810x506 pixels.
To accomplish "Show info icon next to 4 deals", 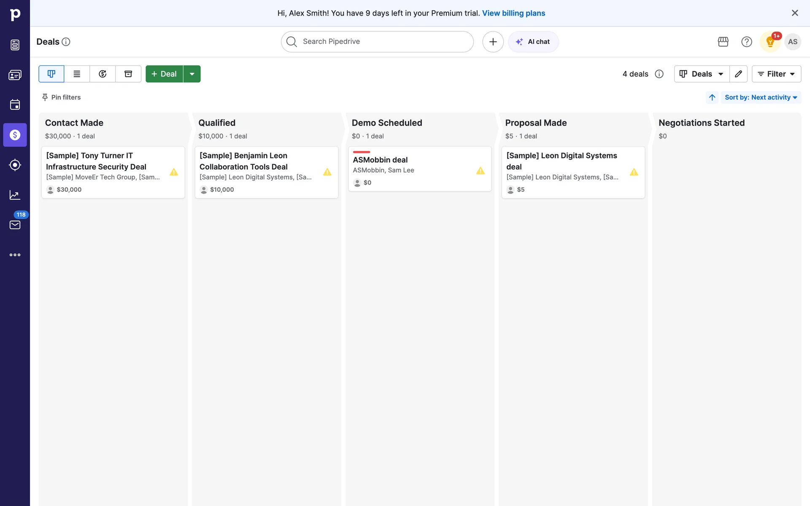I will (659, 74).
